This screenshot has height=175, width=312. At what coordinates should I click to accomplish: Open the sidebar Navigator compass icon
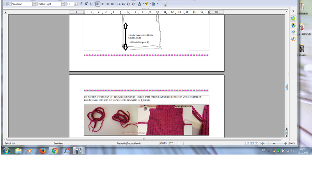coord(293,39)
